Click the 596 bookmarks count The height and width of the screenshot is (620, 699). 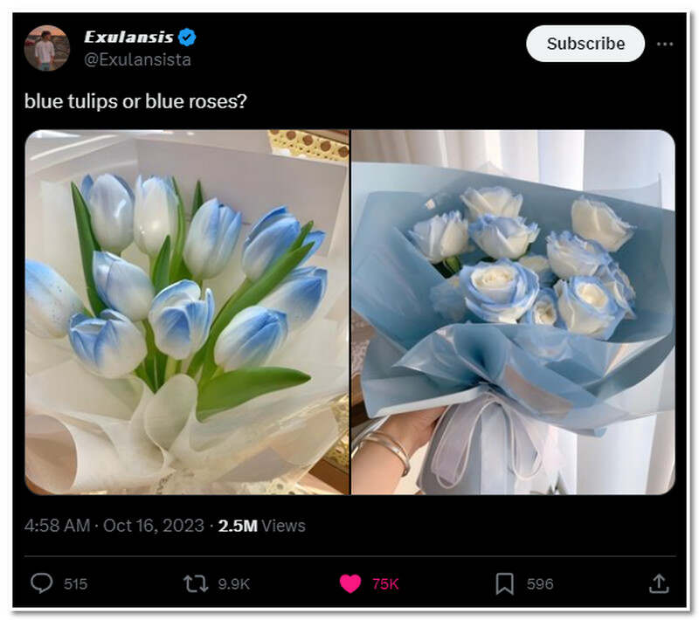[540, 583]
